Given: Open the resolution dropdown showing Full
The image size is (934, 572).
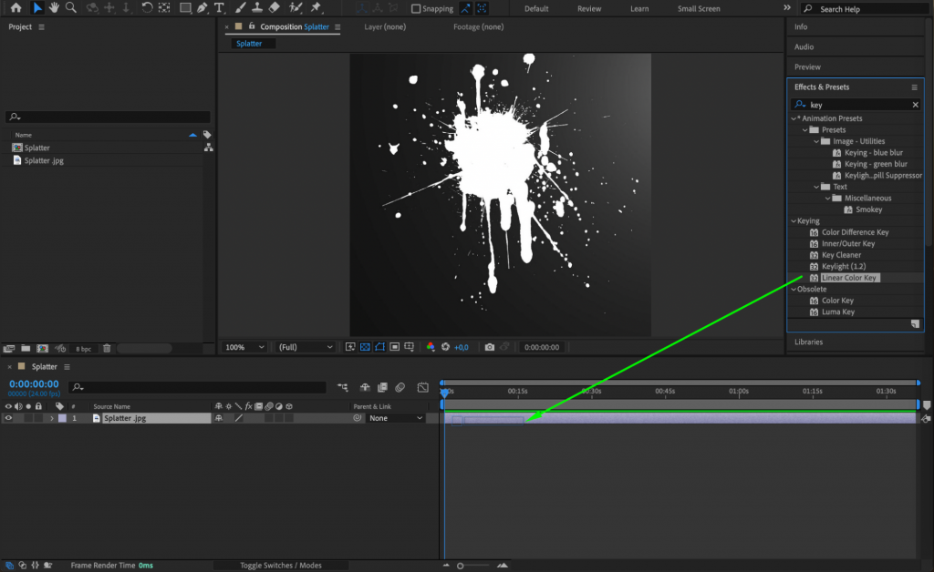Looking at the screenshot, I should [x=303, y=347].
